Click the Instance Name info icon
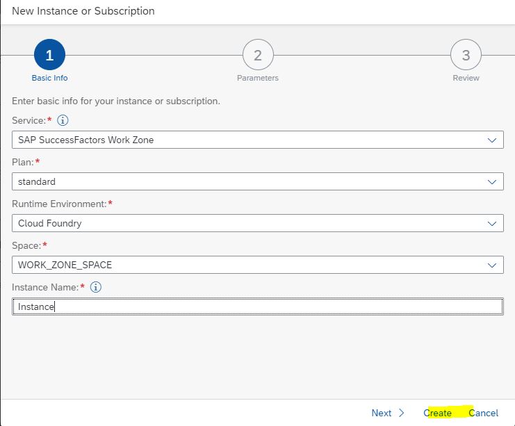Viewport: 515px width, 426px height. coord(96,287)
